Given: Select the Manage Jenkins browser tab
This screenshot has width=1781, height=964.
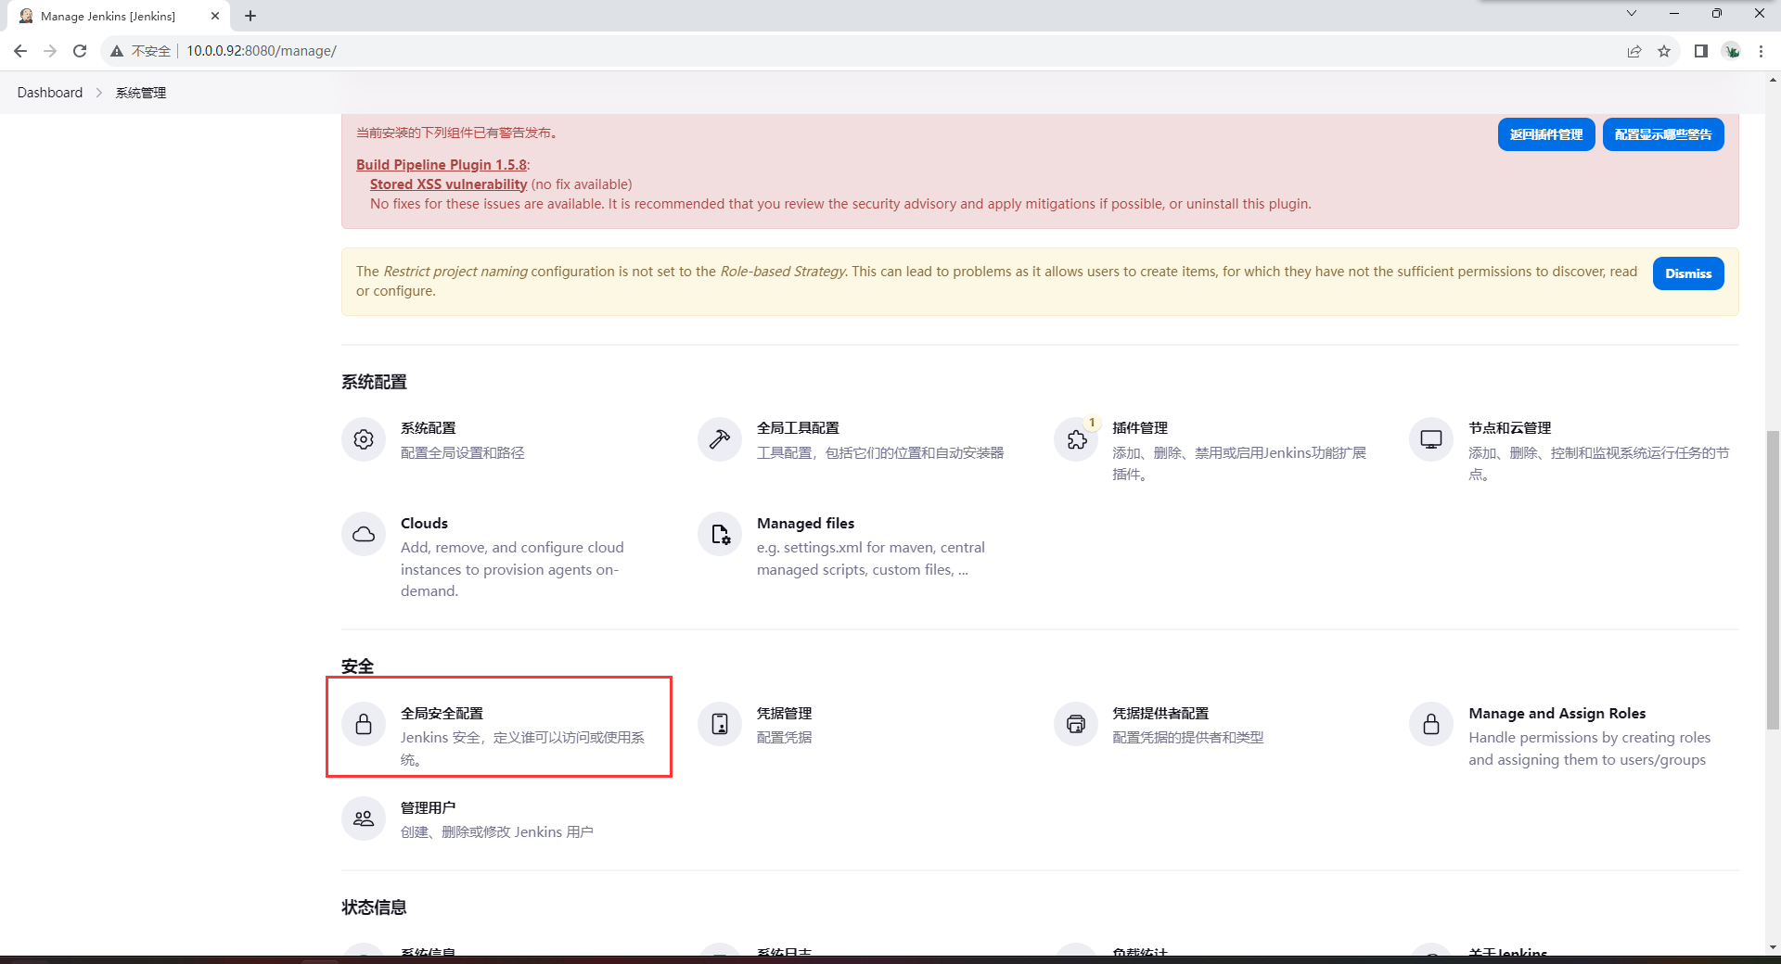Looking at the screenshot, I should tap(108, 16).
